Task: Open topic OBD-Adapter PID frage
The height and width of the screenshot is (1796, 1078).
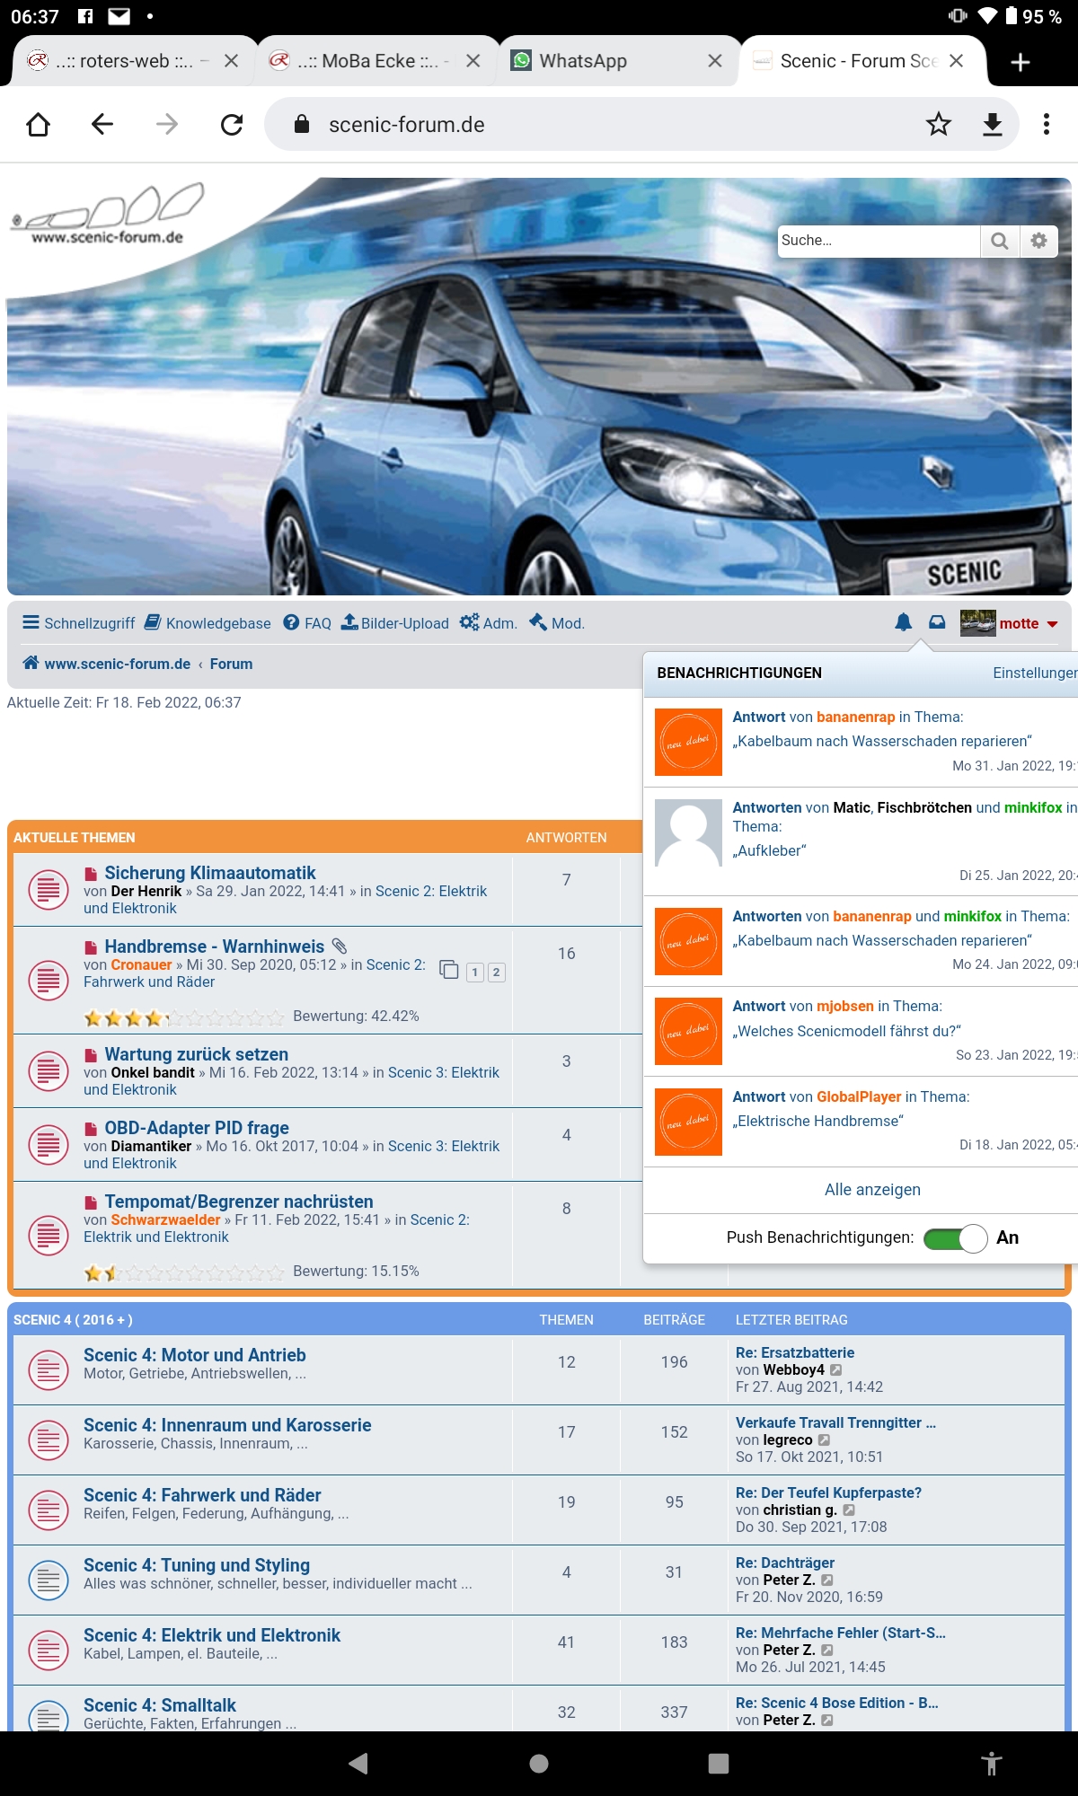Action: (x=197, y=1128)
